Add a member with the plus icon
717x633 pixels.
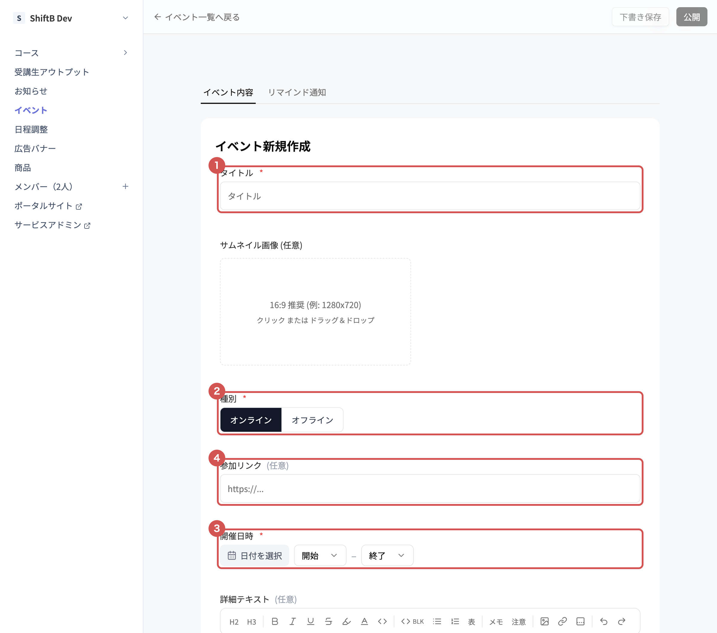(x=125, y=186)
